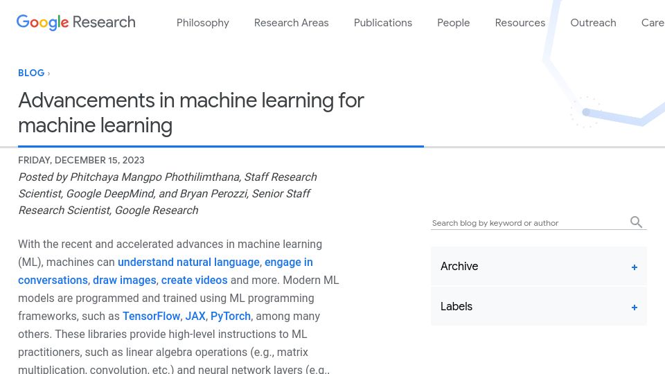The image size is (665, 374).
Task: Open the Resources menu item
Action: 520,23
